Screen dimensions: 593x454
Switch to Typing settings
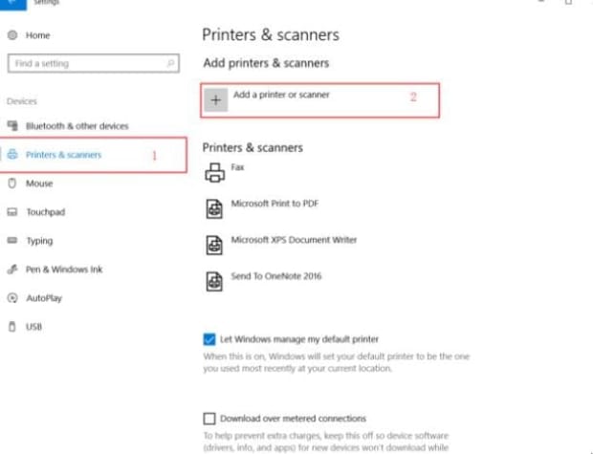click(x=40, y=241)
